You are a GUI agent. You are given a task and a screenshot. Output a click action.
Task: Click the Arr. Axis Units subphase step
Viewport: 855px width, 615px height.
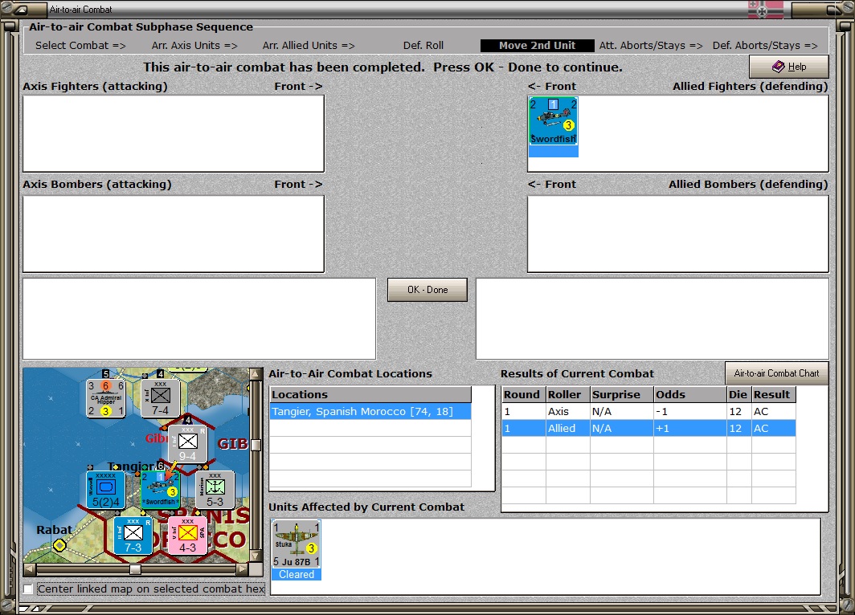pos(194,45)
